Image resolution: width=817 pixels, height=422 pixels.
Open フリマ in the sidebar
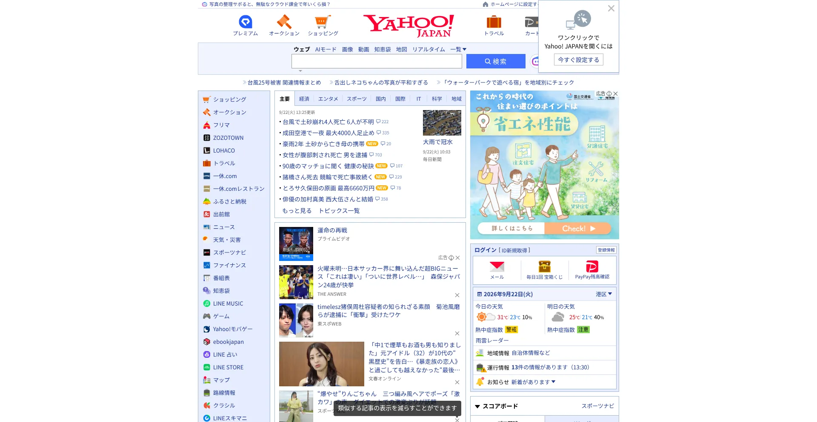[x=221, y=125]
